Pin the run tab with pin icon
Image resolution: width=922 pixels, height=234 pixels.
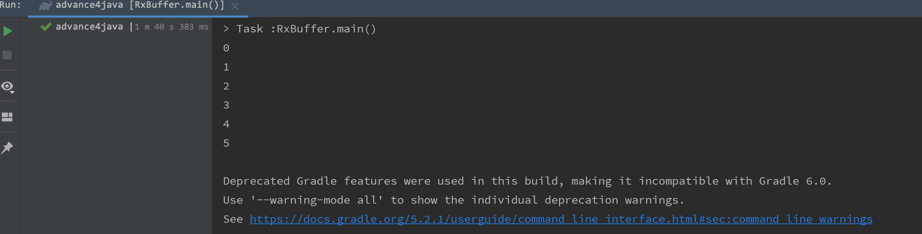[x=7, y=148]
